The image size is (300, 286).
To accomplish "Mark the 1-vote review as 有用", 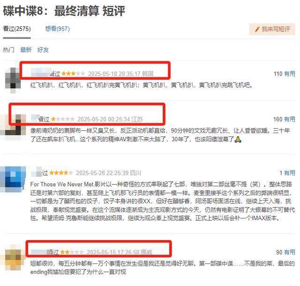I will pos(290,173).
